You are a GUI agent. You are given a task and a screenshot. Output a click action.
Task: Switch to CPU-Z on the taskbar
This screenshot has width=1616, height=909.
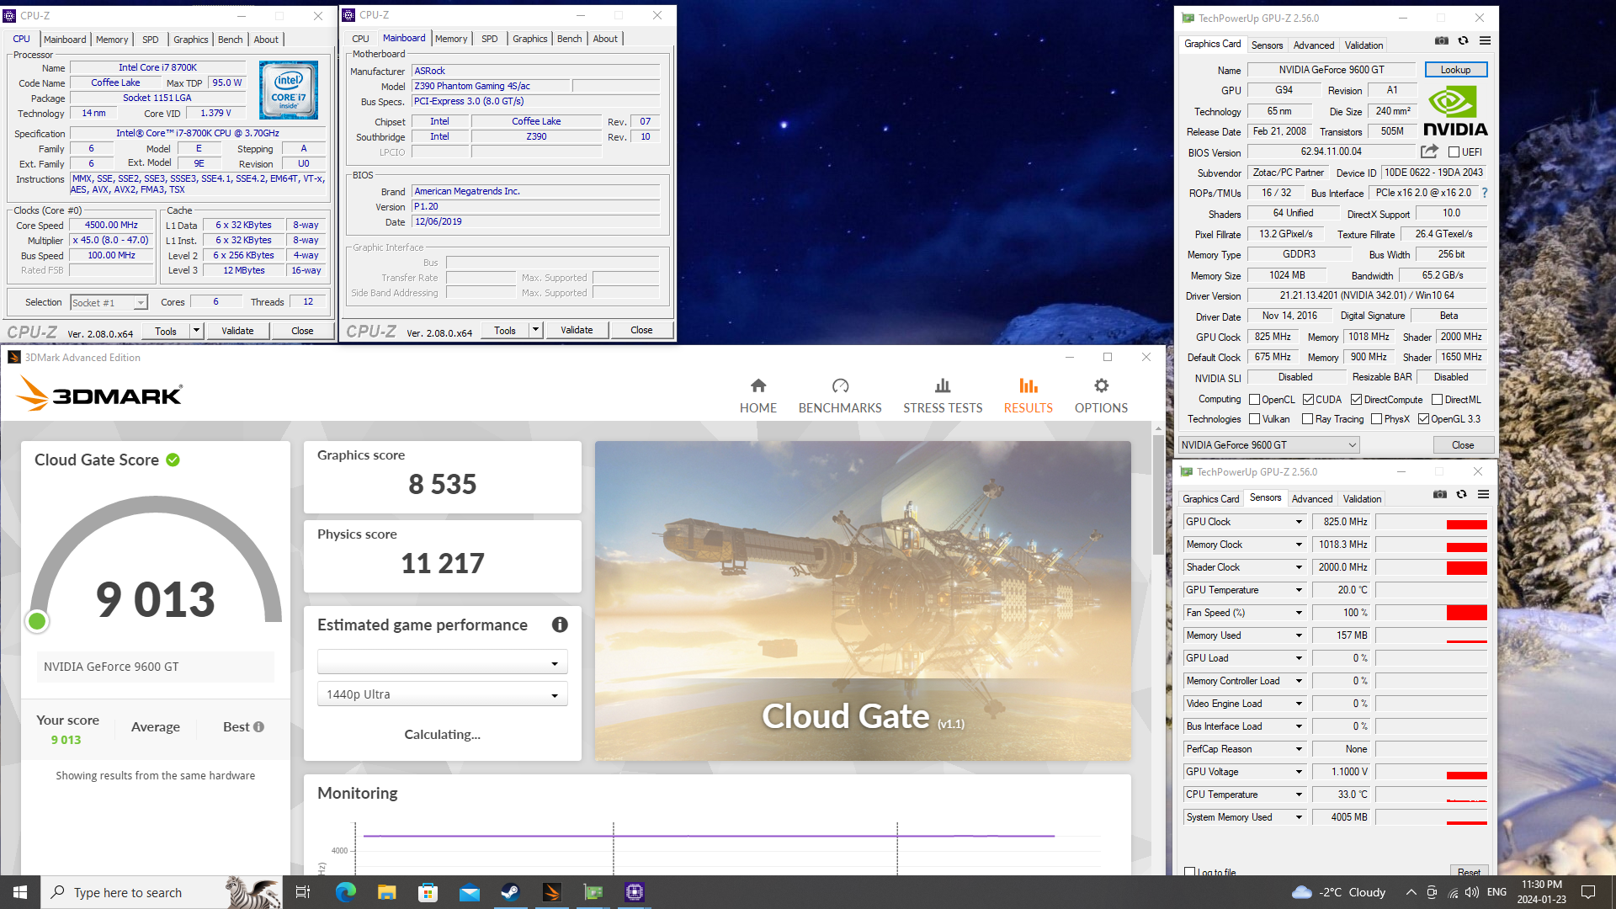point(635,892)
